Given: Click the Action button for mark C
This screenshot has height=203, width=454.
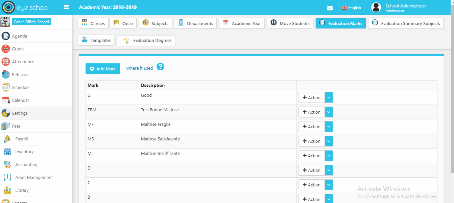Looking at the screenshot, I should pyautogui.click(x=311, y=185).
